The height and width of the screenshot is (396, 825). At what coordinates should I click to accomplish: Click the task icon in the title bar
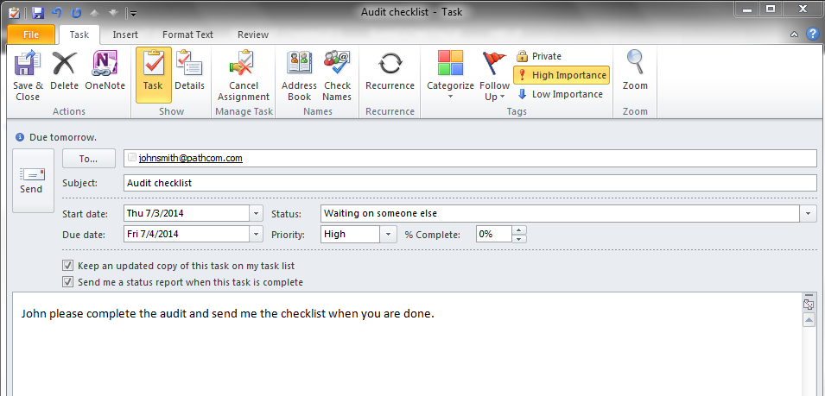point(15,12)
